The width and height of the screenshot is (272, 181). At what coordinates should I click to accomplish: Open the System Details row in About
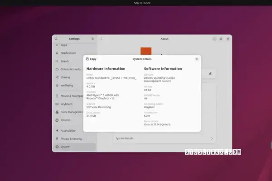[x=165, y=138]
